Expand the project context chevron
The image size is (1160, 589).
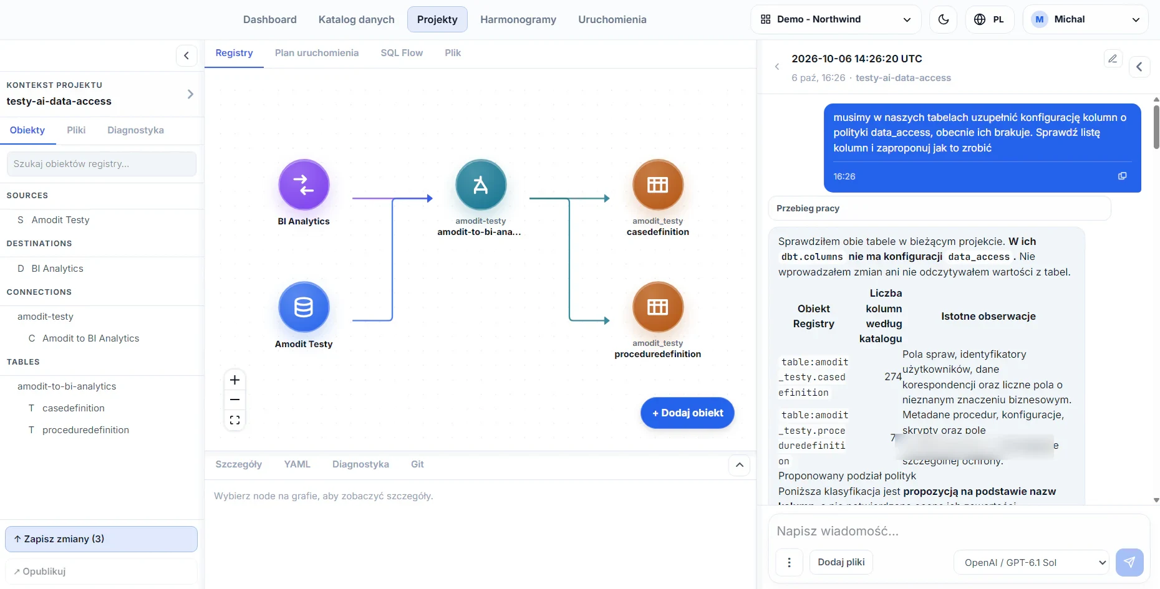tap(190, 94)
